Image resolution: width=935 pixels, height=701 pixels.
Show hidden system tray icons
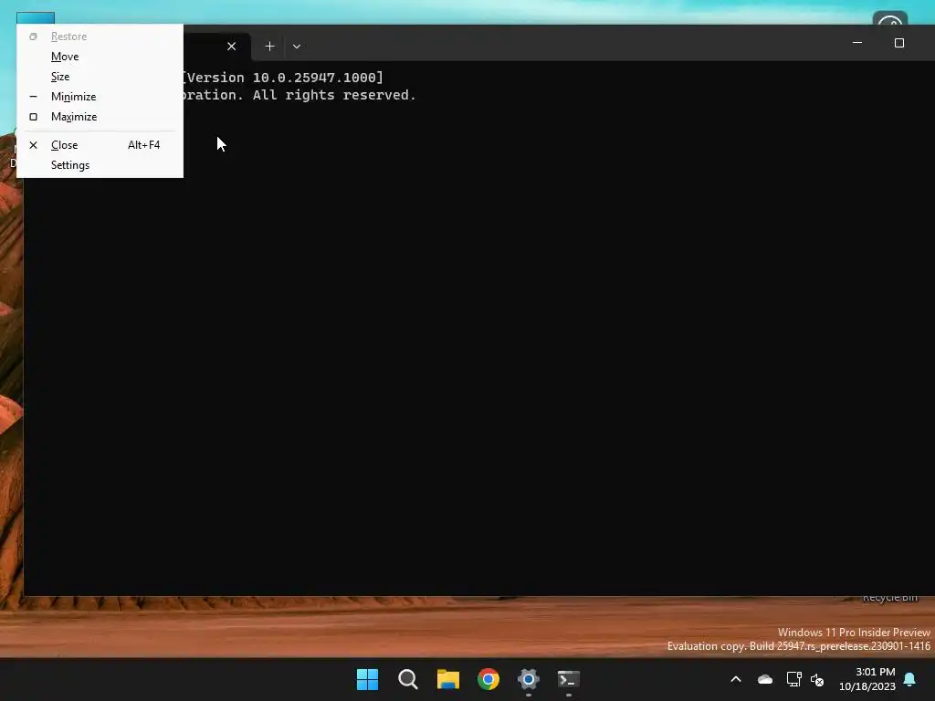pyautogui.click(x=736, y=679)
